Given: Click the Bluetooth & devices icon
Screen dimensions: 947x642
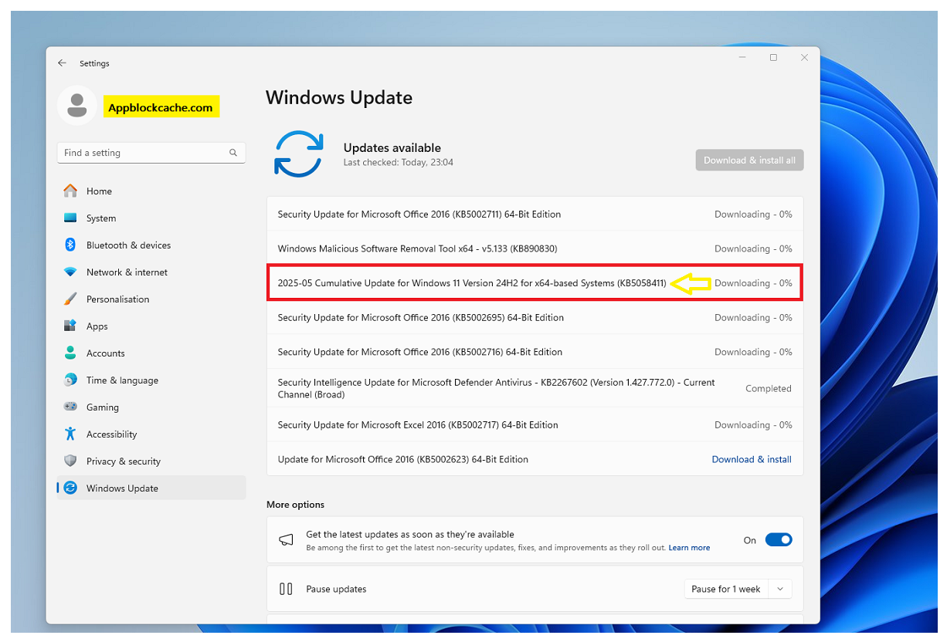Looking at the screenshot, I should [x=70, y=245].
